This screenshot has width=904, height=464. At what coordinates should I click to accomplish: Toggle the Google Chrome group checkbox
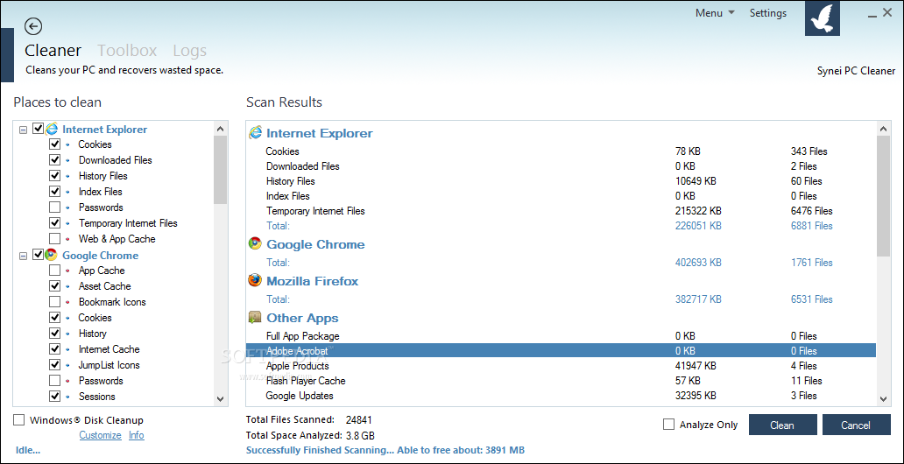tap(38, 254)
